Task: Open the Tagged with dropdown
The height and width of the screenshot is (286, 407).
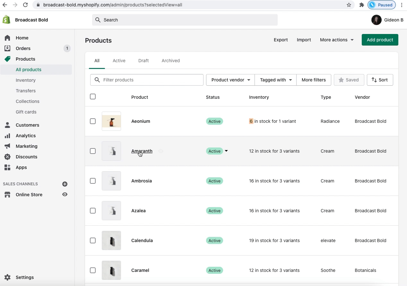Action: 276,80
